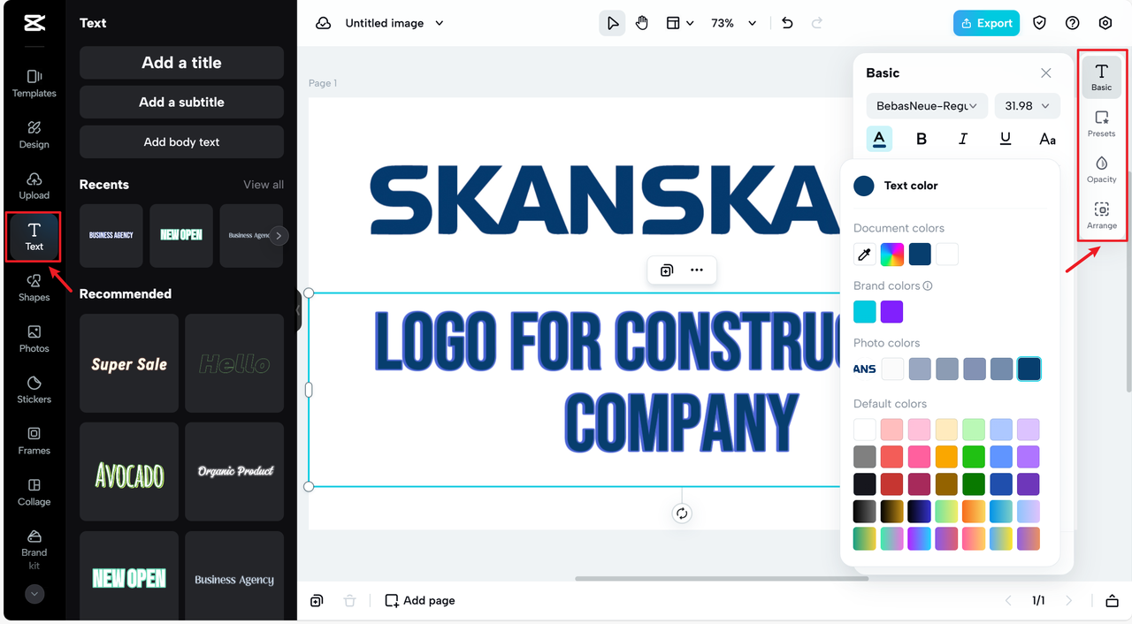The height and width of the screenshot is (624, 1132).
Task: Select the Super Sale text preset
Action: 129,363
